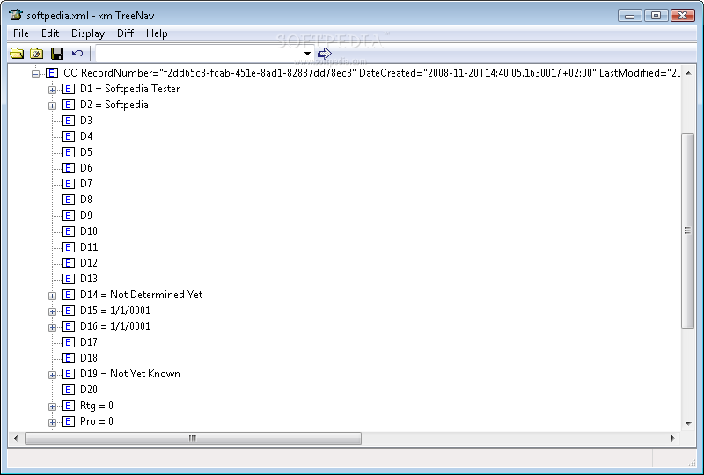Expand the Pro = 0 node
The height and width of the screenshot is (475, 704).
pyautogui.click(x=52, y=422)
